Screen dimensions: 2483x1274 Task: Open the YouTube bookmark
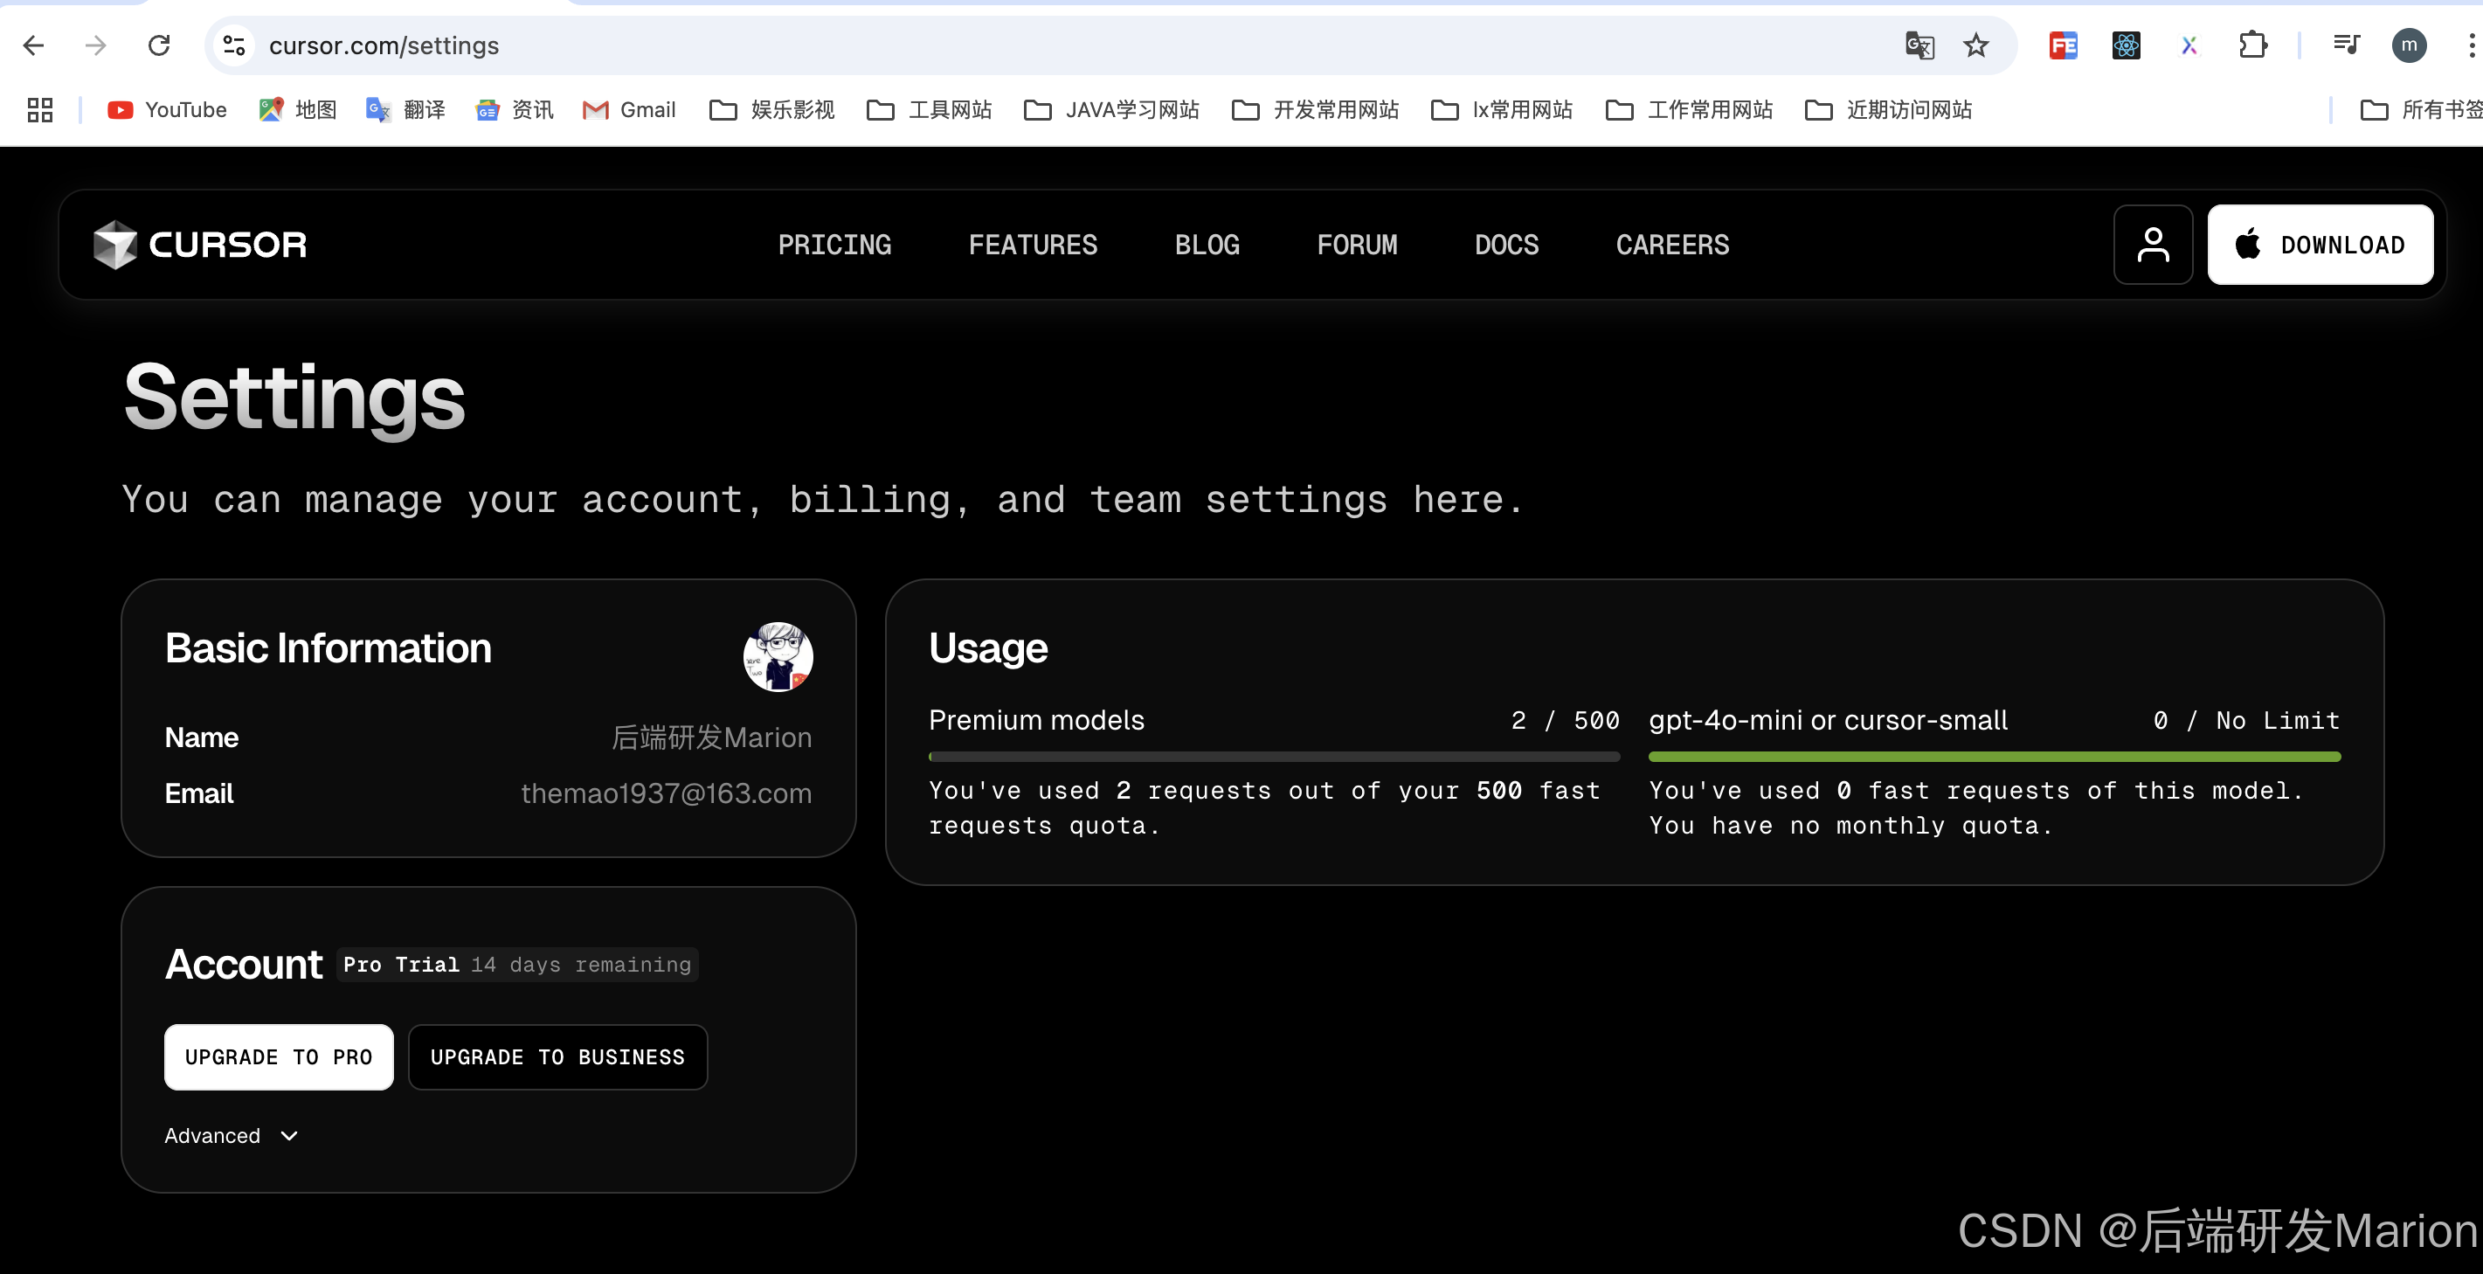click(168, 110)
